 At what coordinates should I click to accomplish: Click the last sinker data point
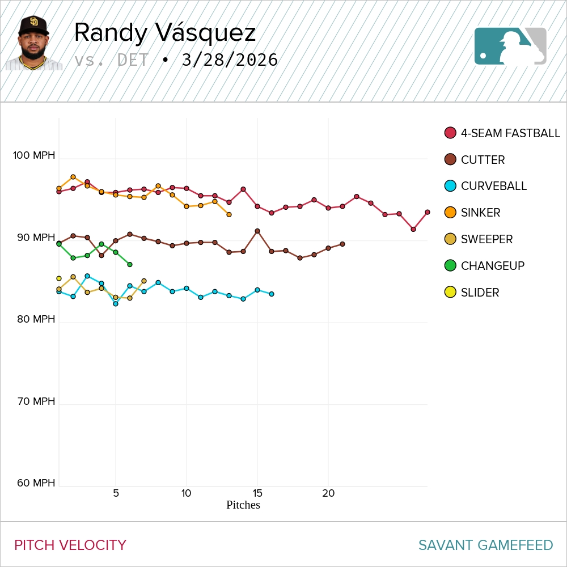[x=229, y=214]
